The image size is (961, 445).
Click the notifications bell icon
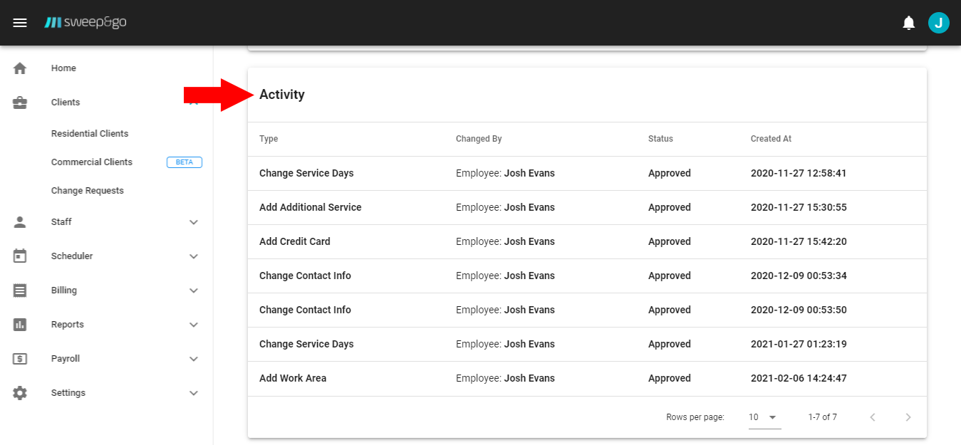tap(908, 23)
